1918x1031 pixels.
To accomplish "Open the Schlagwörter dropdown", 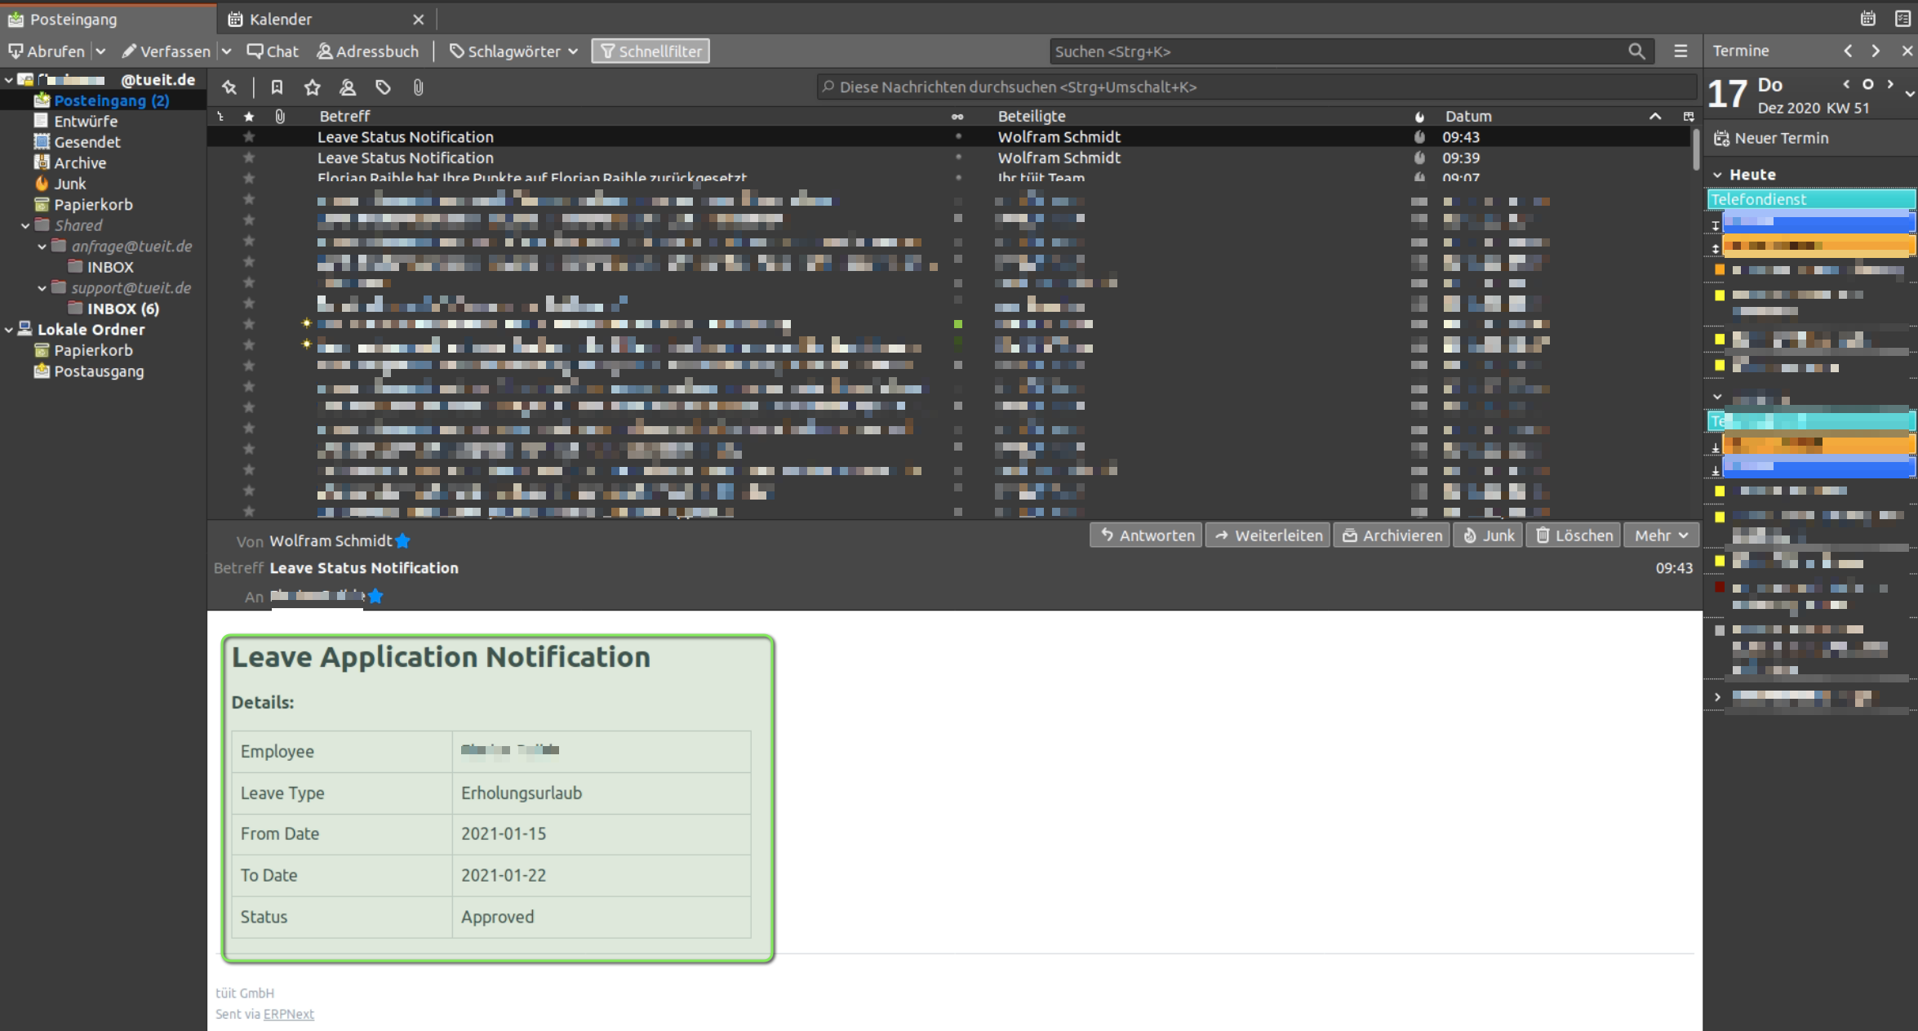I will point(513,51).
